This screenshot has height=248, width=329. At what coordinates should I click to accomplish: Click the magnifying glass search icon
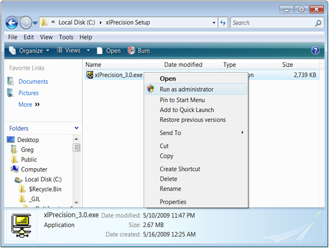click(318, 23)
